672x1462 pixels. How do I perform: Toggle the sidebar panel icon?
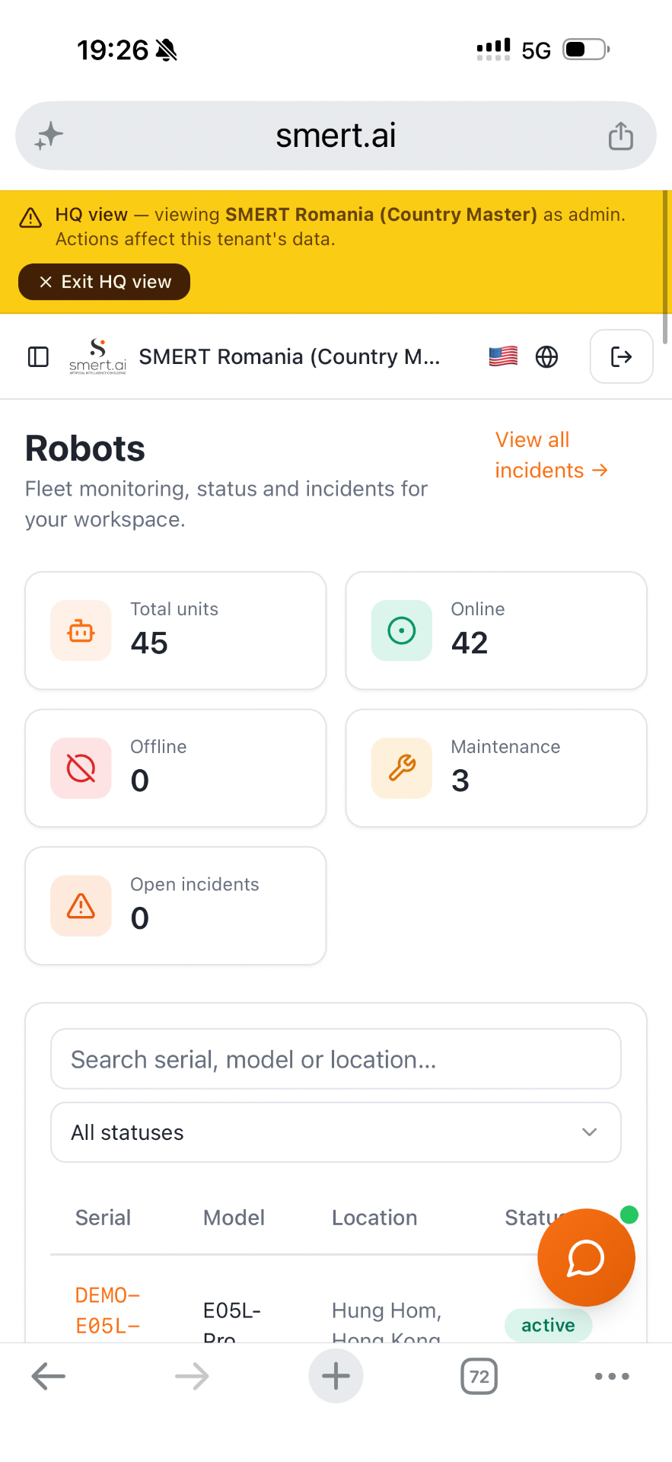38,356
